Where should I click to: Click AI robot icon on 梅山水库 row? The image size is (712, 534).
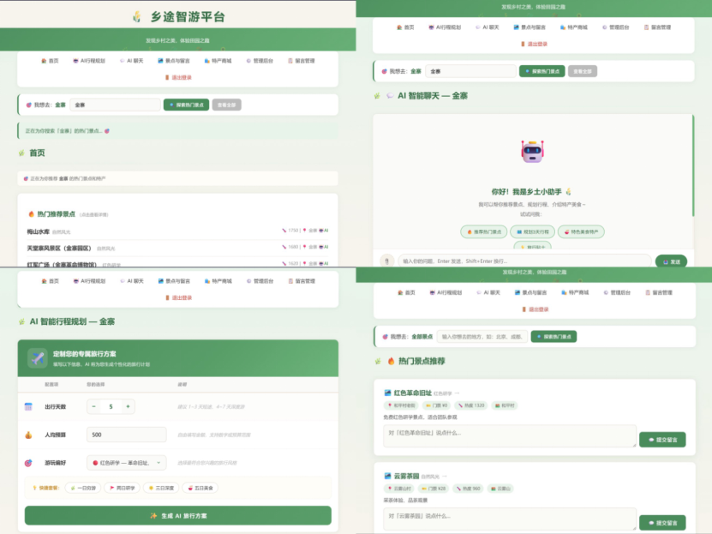pos(323,231)
